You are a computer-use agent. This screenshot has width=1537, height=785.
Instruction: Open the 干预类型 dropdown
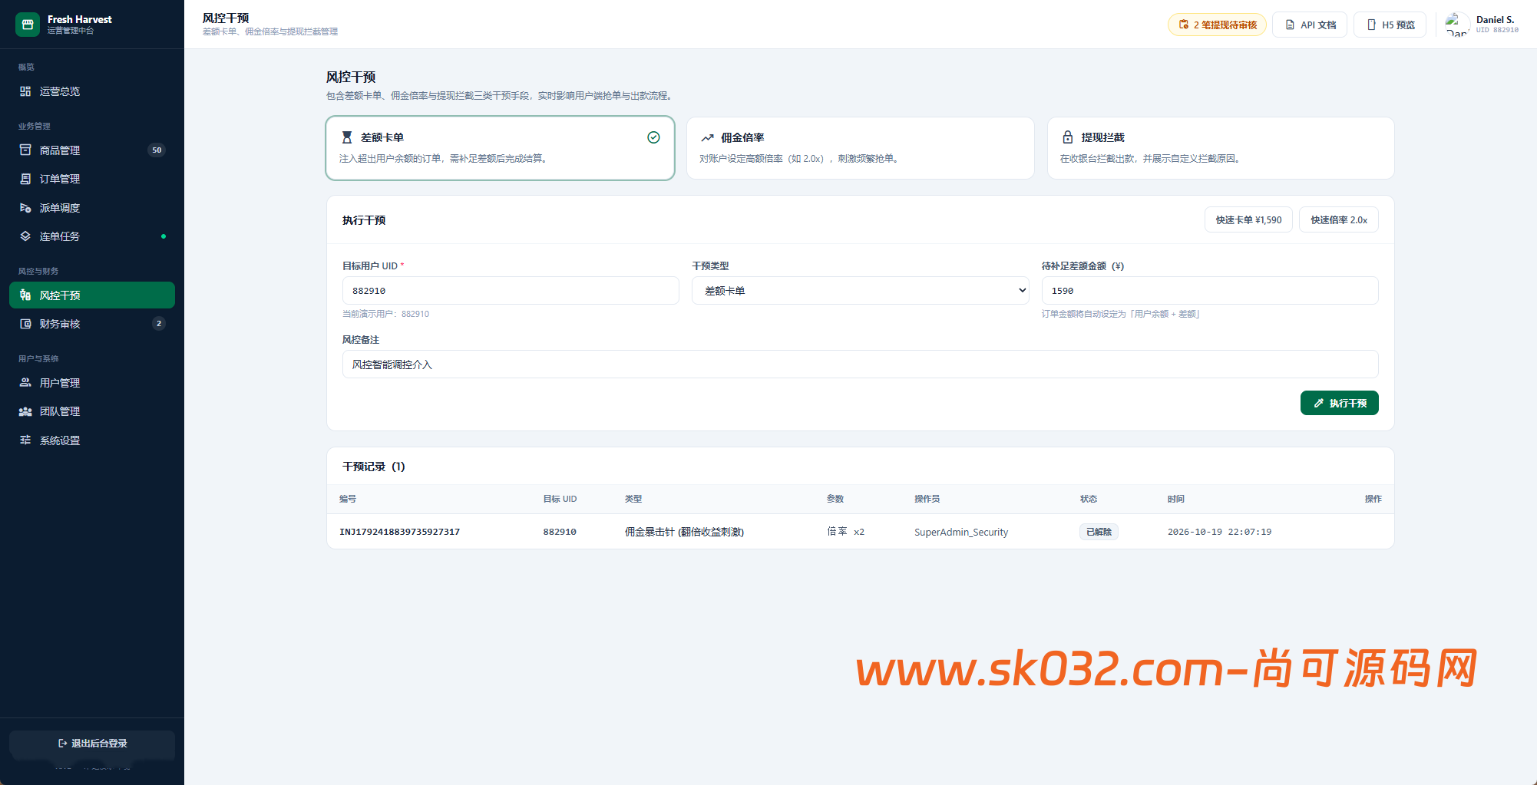[x=861, y=291]
